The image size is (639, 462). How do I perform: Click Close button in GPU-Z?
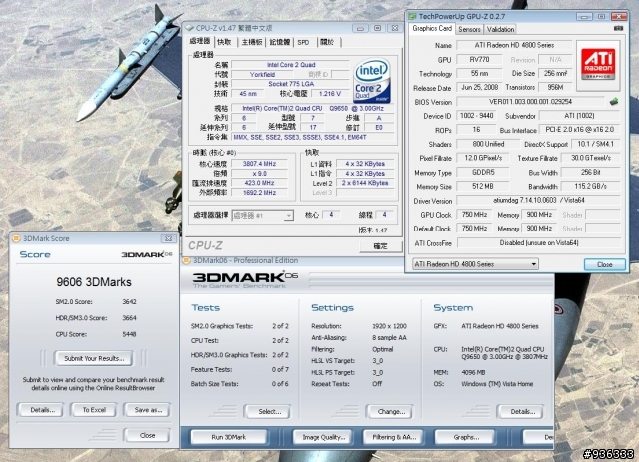click(x=605, y=264)
